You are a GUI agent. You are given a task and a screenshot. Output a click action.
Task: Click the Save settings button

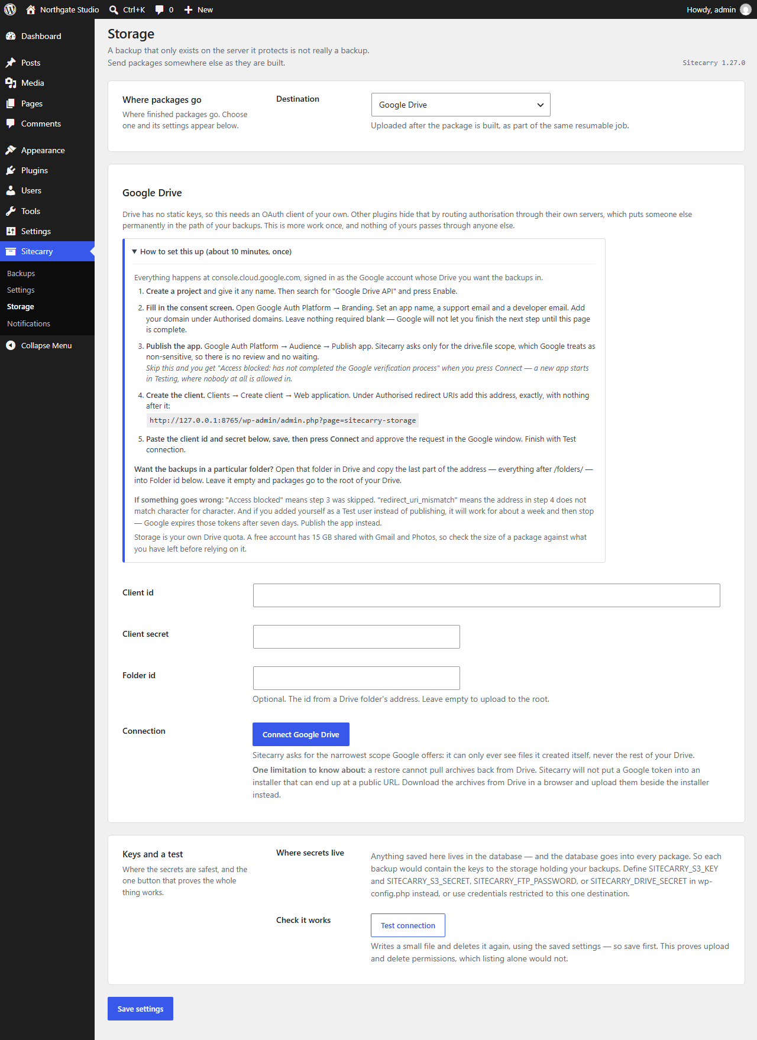[x=140, y=1009]
